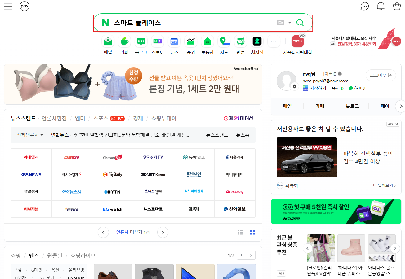Open the shopping cart icon
The width and height of the screenshot is (405, 279).
[x=397, y=6]
